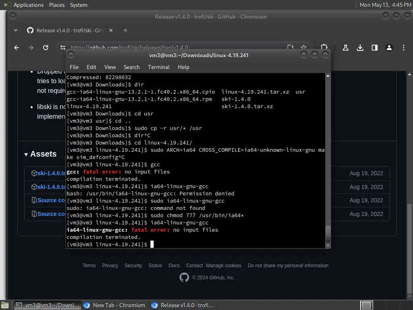Click Do not share my personal information
The image size is (413, 310).
pyautogui.click(x=288, y=266)
